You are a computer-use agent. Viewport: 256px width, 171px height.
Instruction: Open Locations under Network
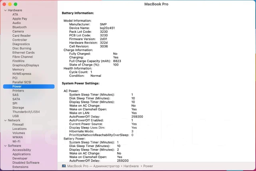[x=20, y=129]
